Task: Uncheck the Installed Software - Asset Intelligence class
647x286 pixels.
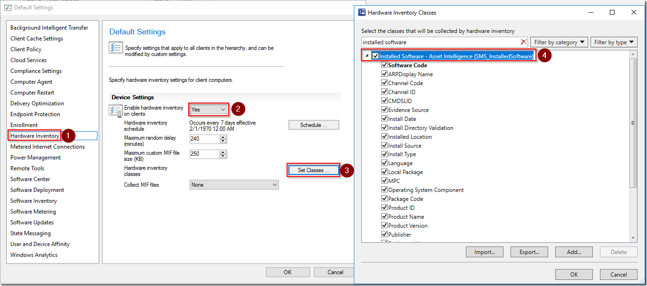Action: [375, 56]
